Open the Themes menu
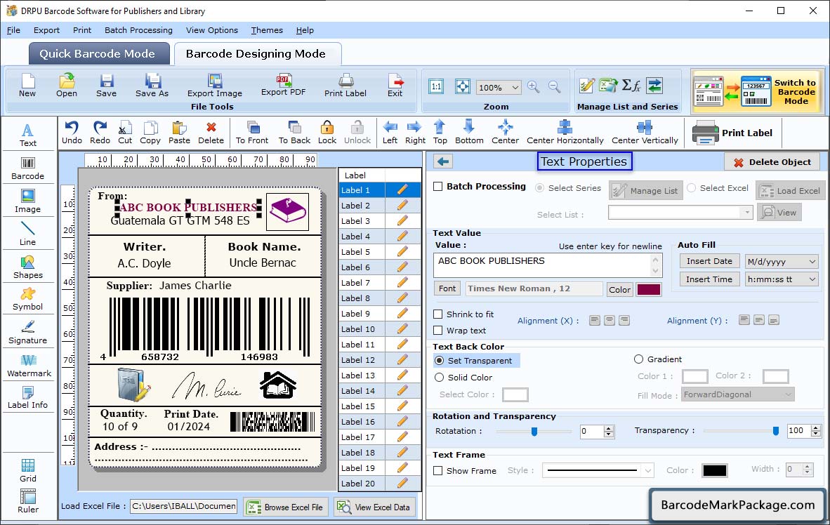The width and height of the screenshot is (830, 525). (x=267, y=30)
